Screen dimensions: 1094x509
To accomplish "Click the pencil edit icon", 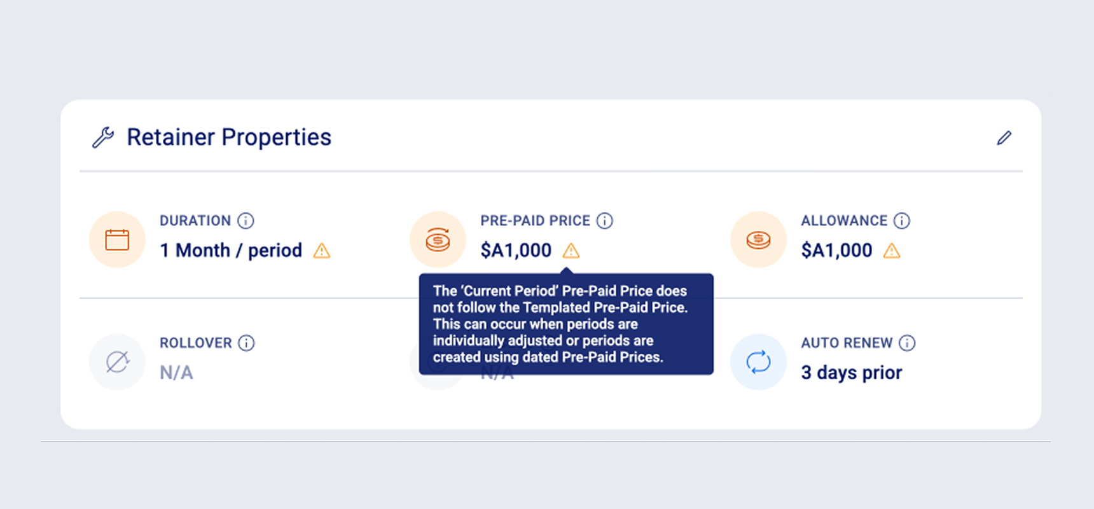I will point(1004,137).
